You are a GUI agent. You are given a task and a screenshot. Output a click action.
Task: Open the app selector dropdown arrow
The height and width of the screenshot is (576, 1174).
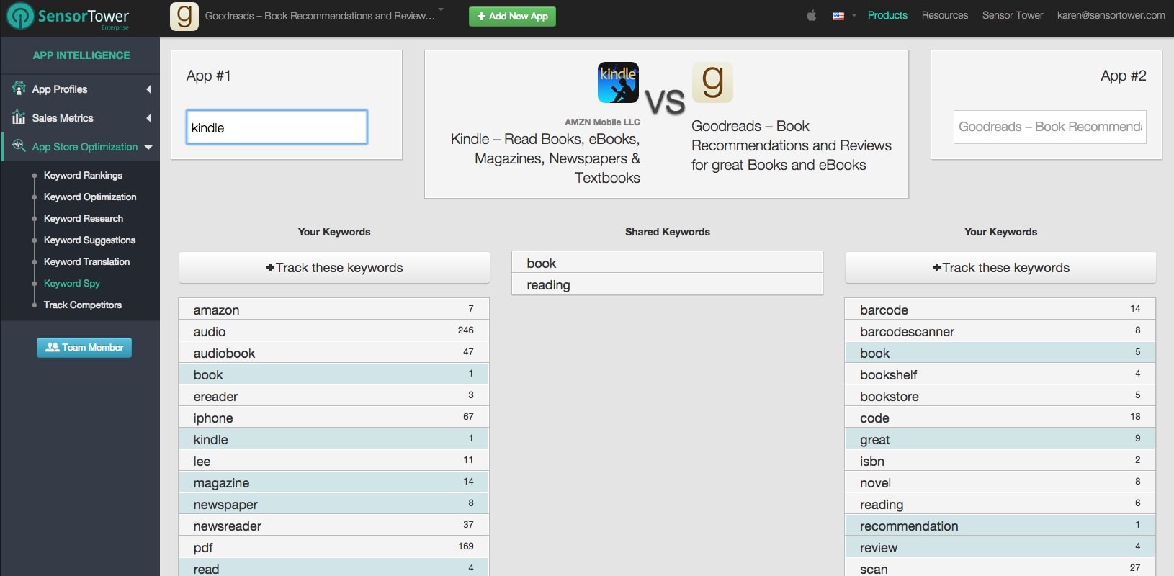[441, 11]
